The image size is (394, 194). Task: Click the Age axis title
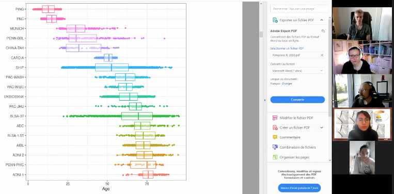[x=106, y=189]
